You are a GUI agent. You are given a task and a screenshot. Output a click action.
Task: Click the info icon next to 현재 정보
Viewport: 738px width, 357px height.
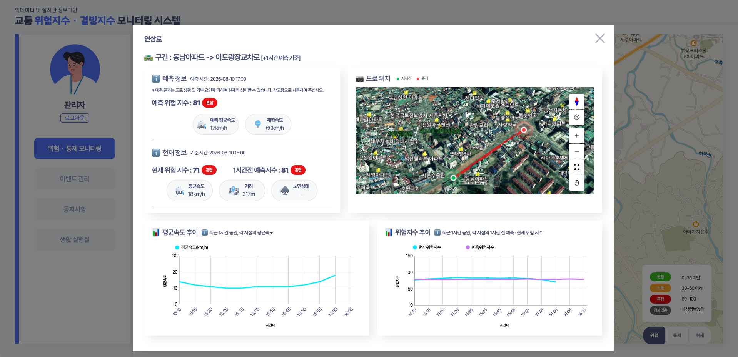coord(156,153)
